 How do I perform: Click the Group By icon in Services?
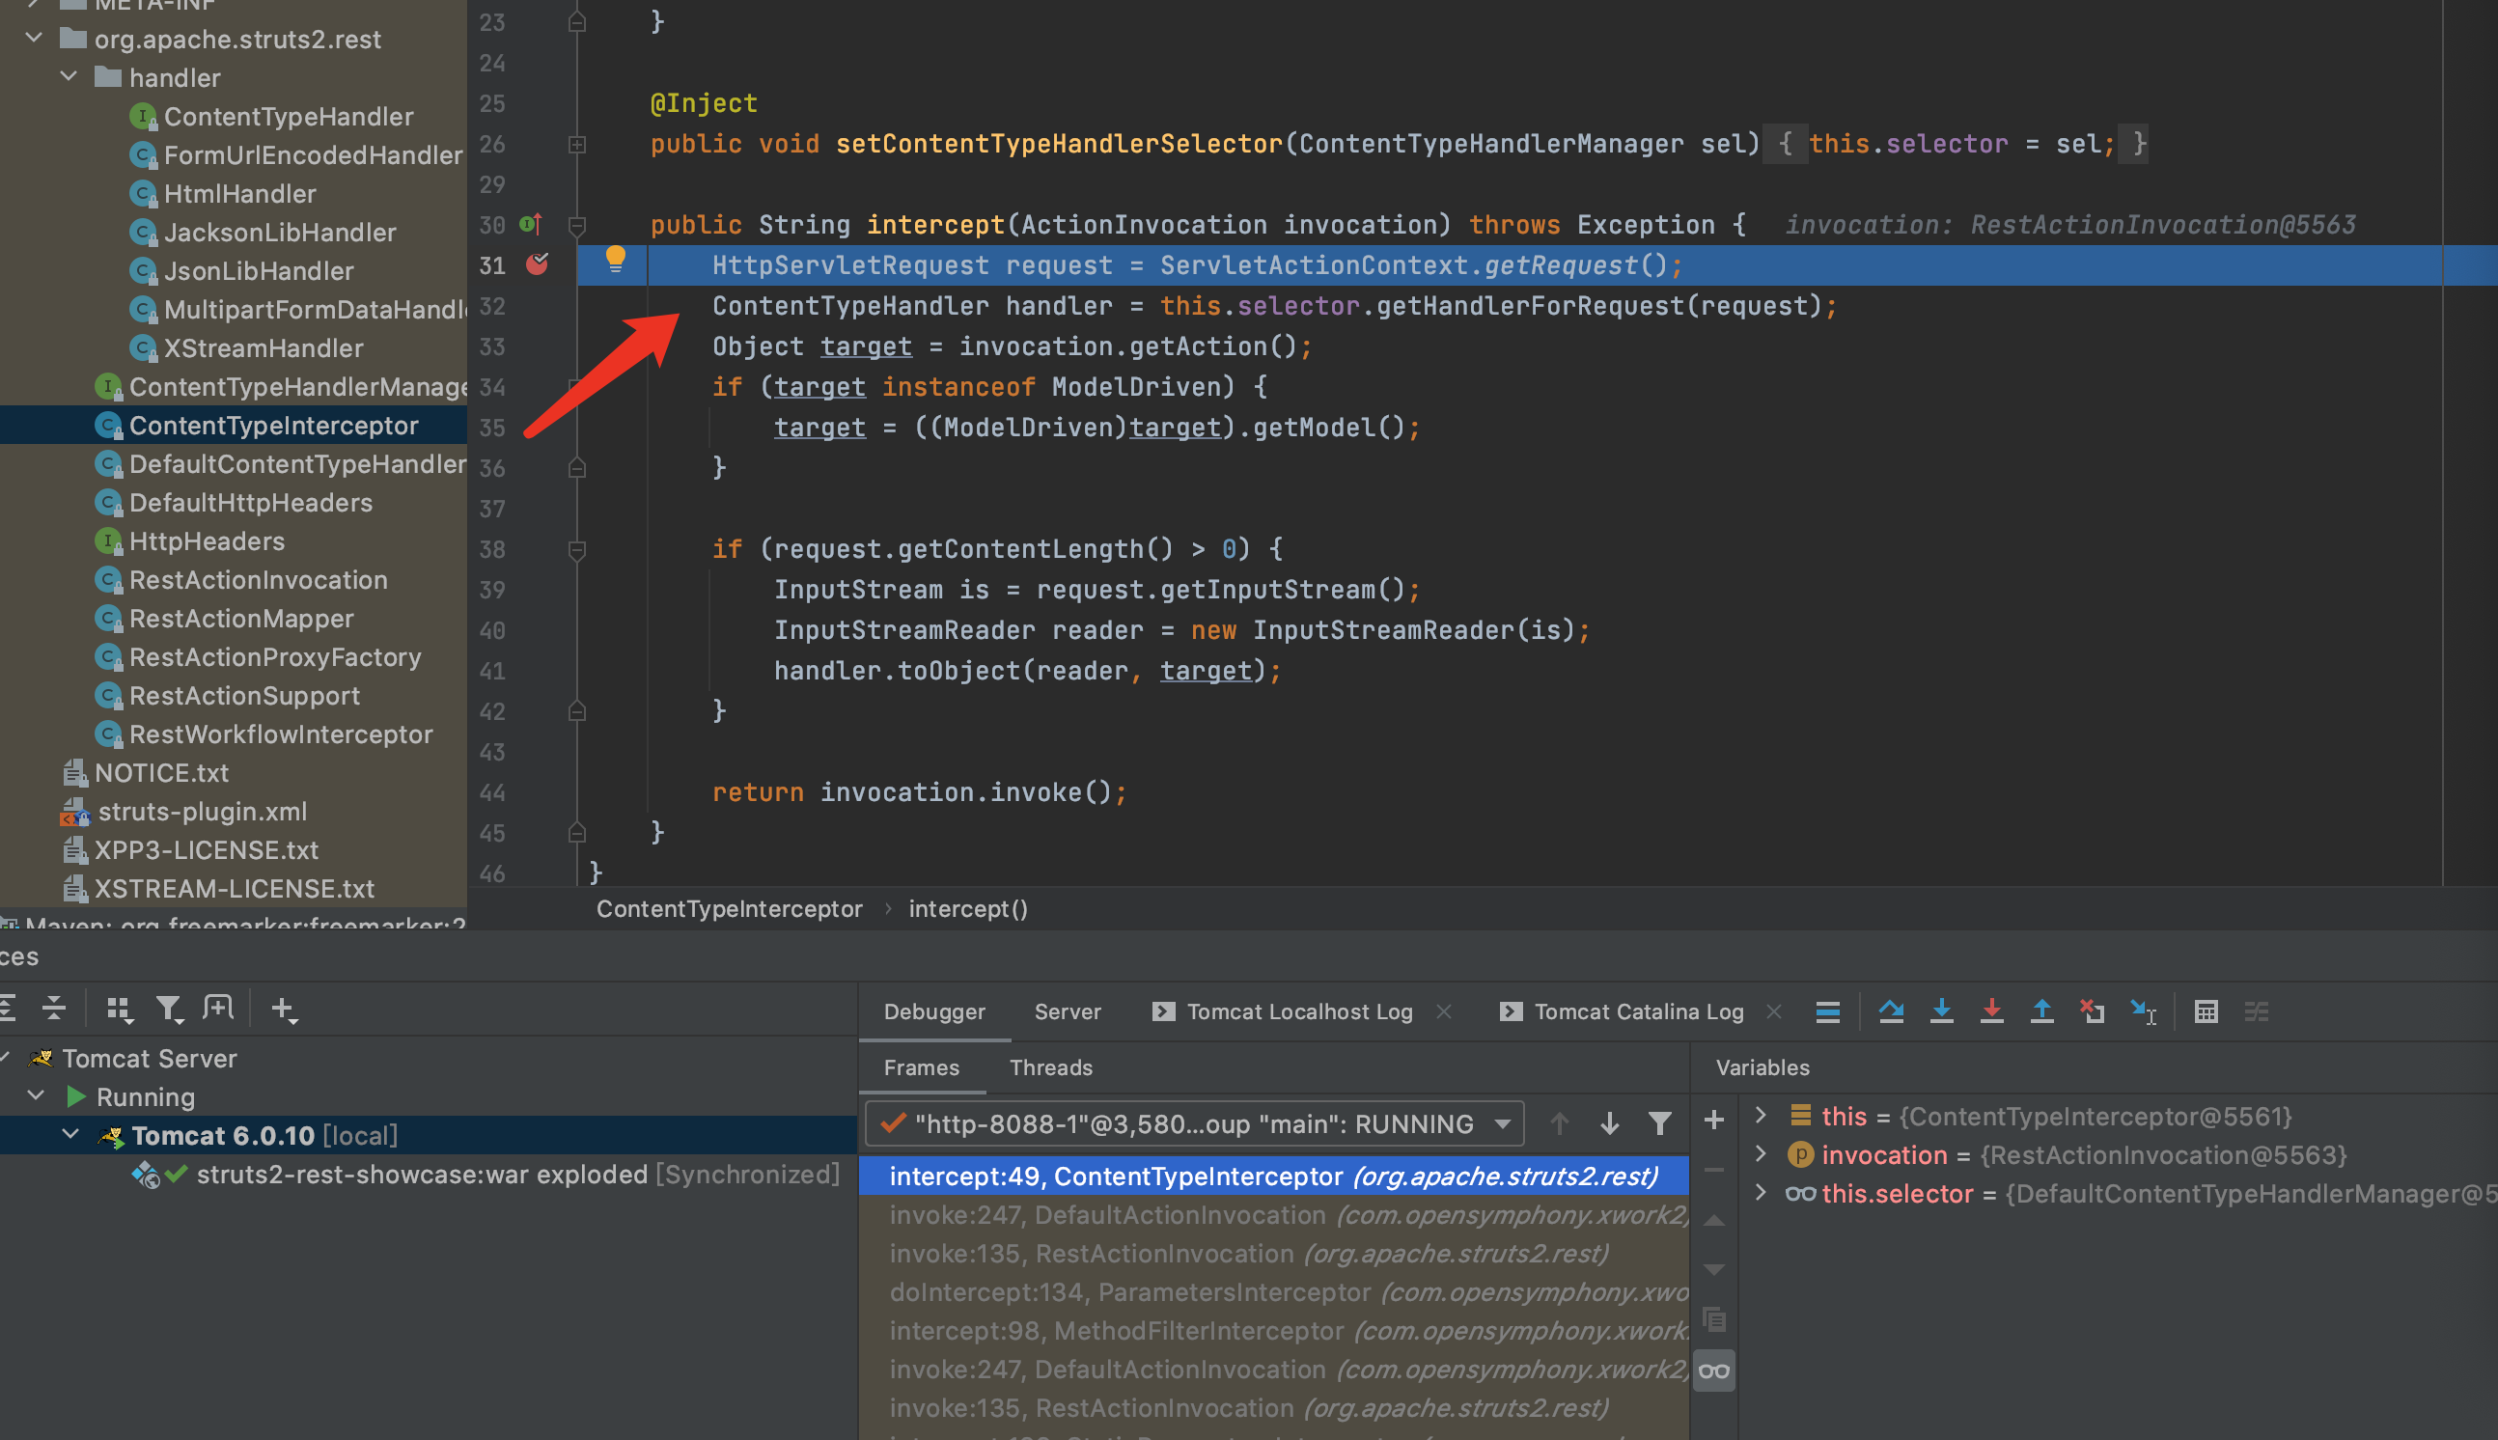click(x=119, y=1008)
